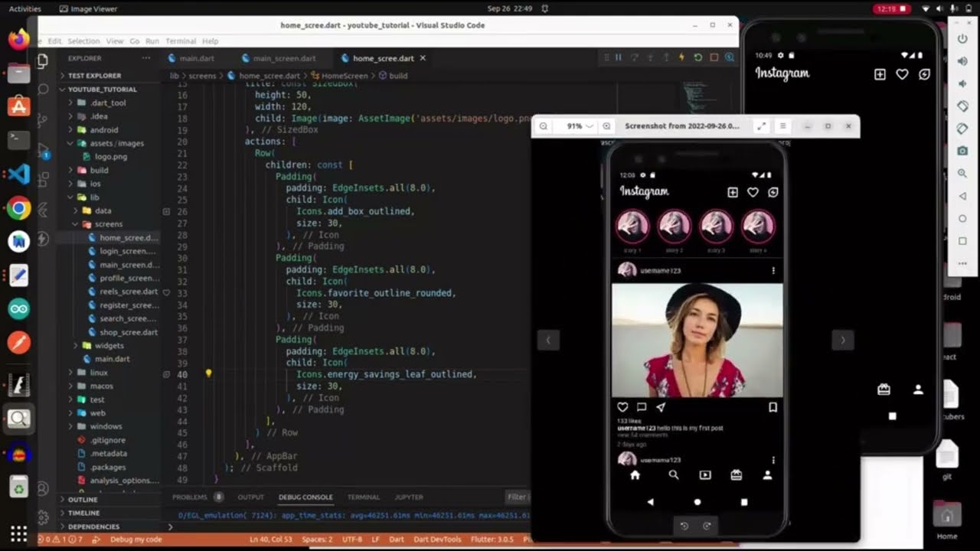Open emulator extended controls ellipsis

962,264
